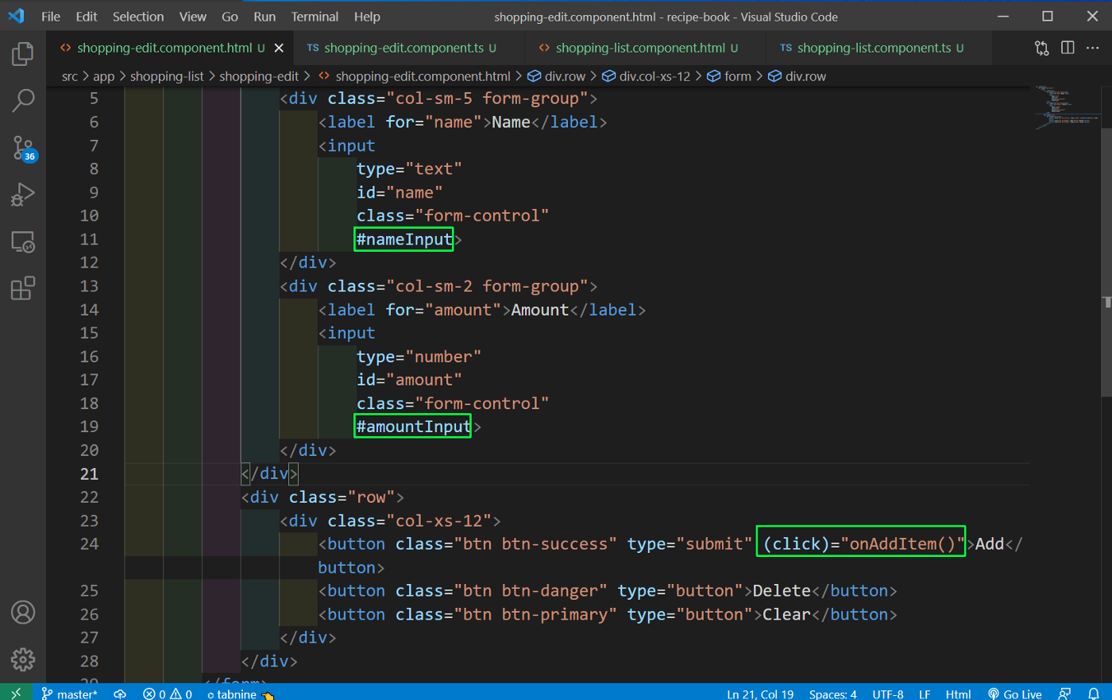The width and height of the screenshot is (1112, 700).
Task: Split the editor to the right
Action: pyautogui.click(x=1068, y=48)
